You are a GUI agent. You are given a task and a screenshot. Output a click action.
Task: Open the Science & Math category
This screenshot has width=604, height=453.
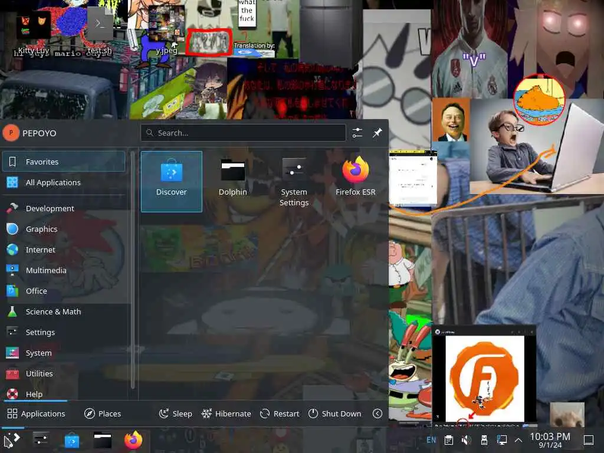[64, 311]
